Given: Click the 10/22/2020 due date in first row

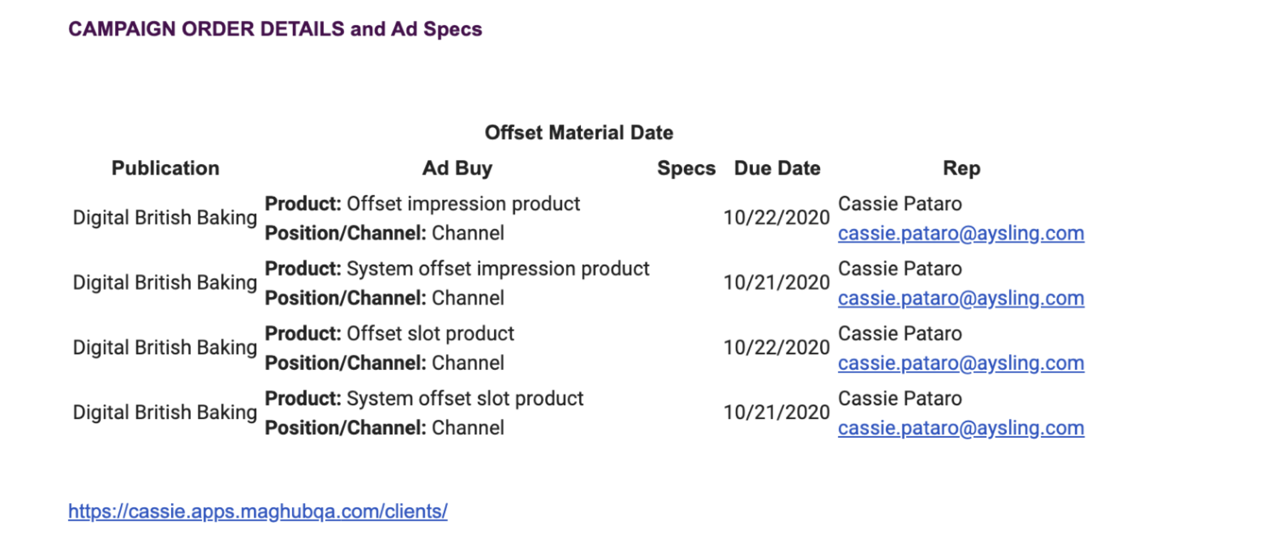Looking at the screenshot, I should (776, 218).
